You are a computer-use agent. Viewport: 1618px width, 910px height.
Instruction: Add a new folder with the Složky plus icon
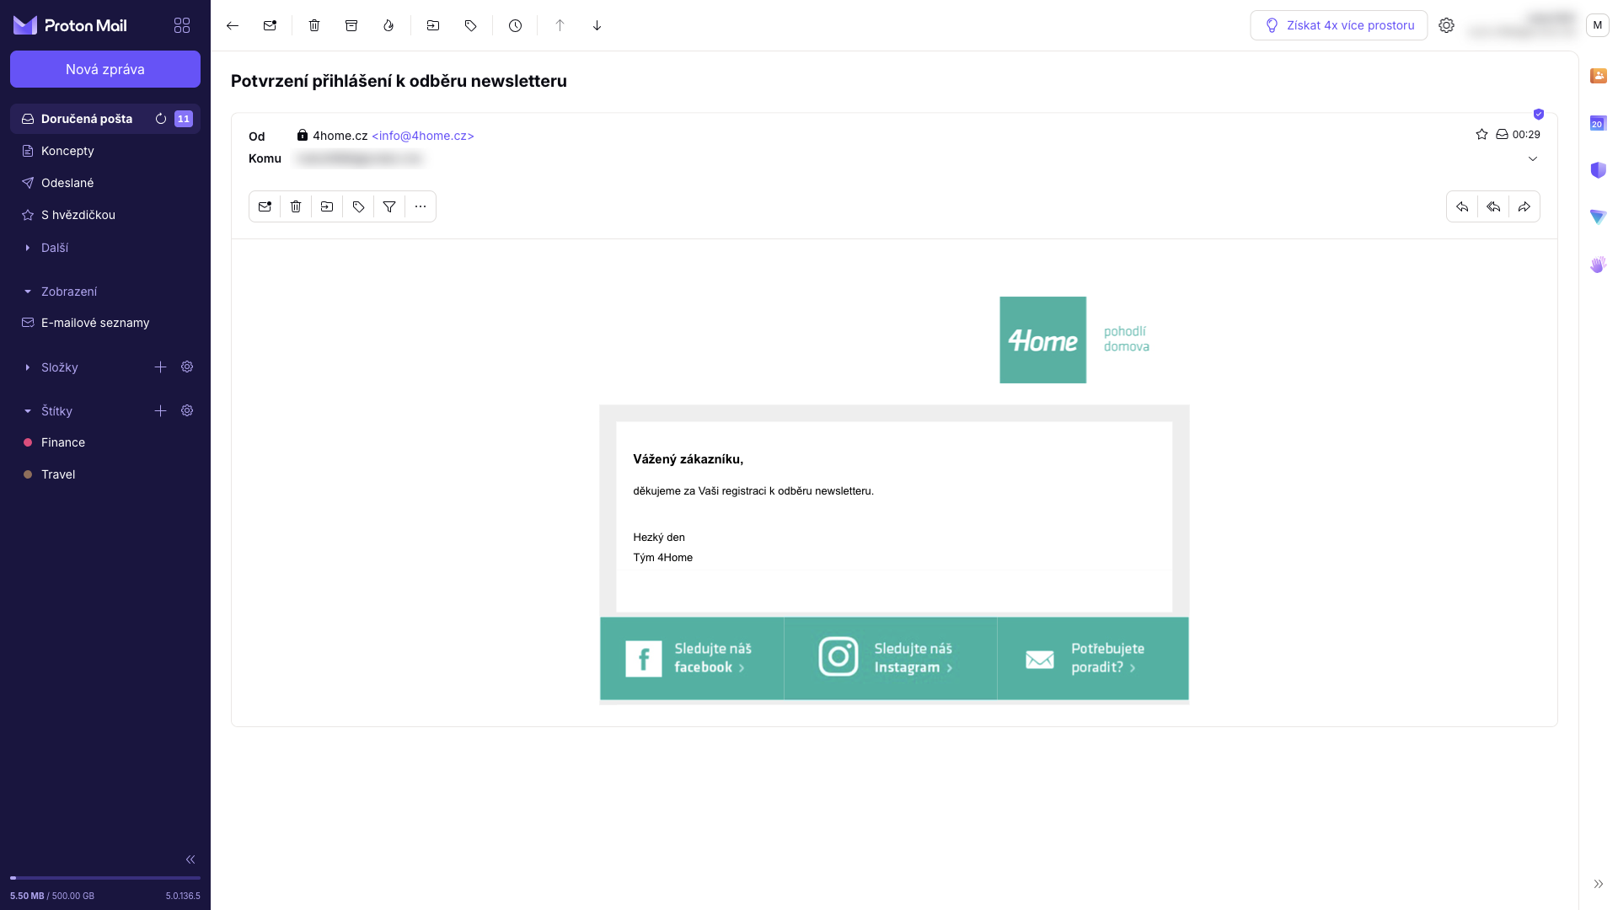tap(160, 367)
